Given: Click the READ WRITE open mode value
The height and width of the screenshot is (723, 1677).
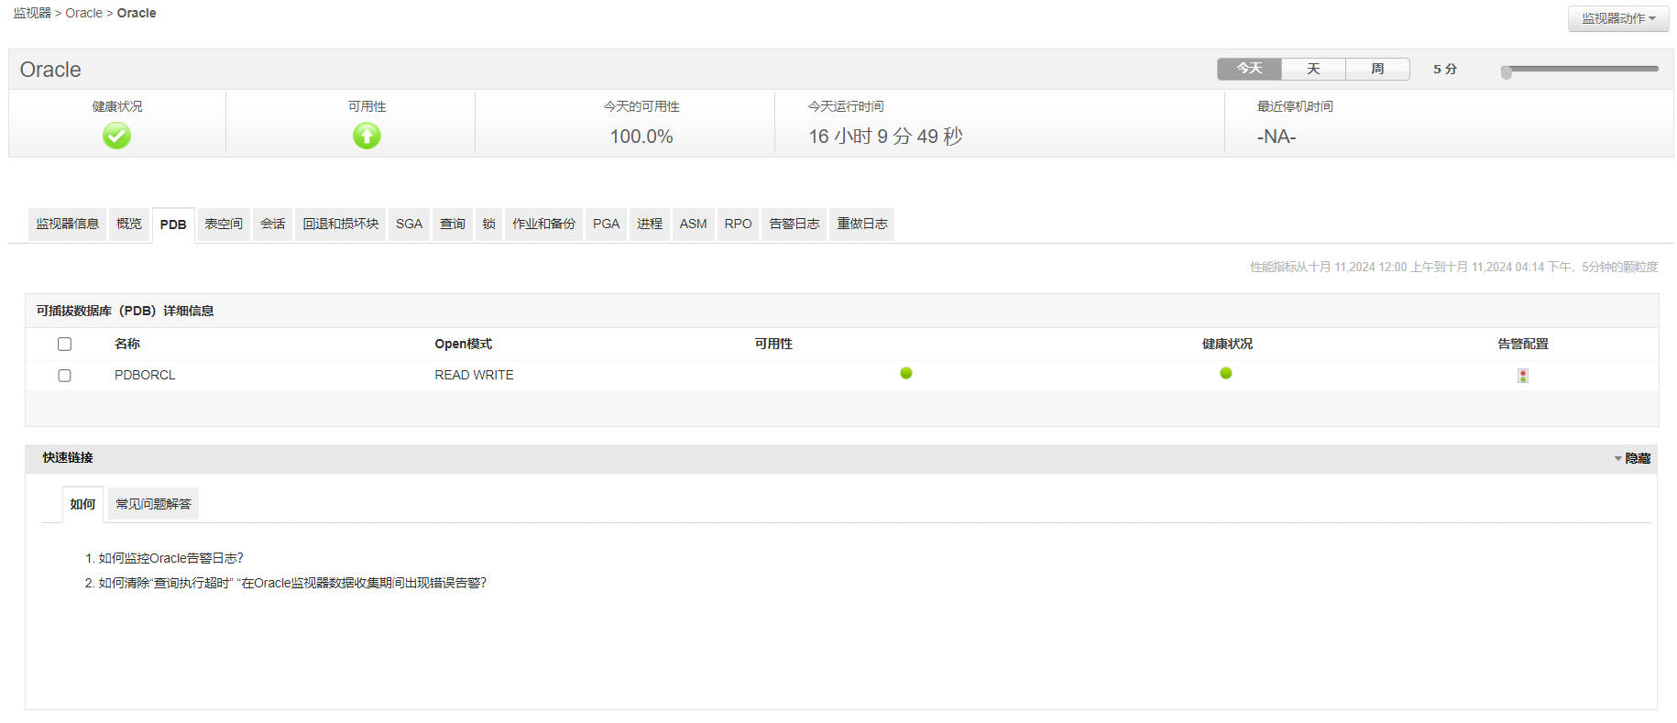Looking at the screenshot, I should 474,375.
